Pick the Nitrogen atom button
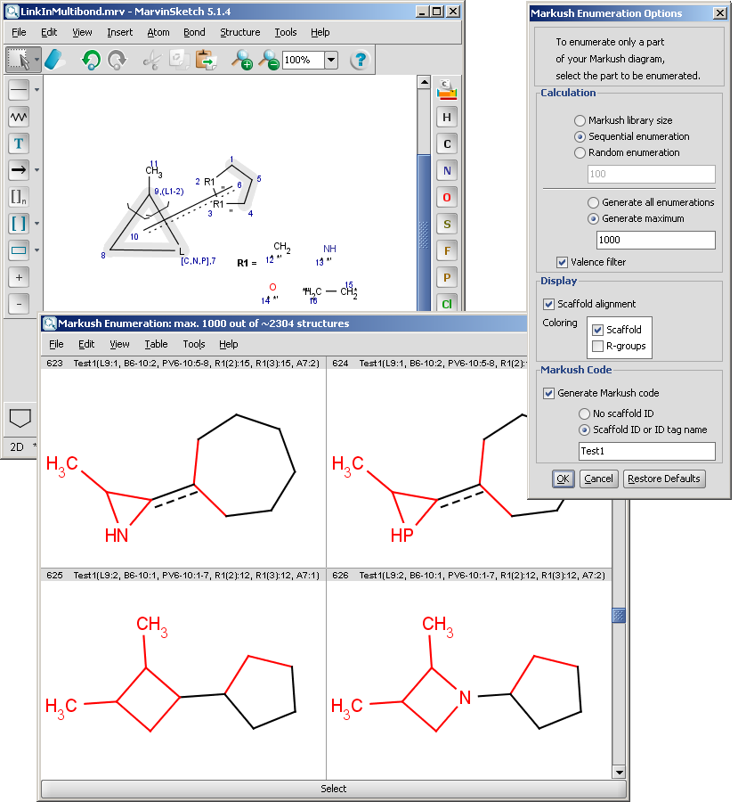The image size is (738, 802). click(447, 170)
